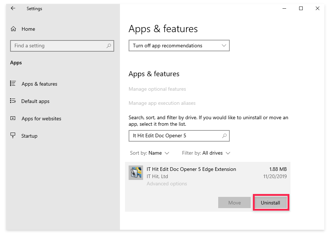Click the magnifier in Find a setting

coord(109,46)
